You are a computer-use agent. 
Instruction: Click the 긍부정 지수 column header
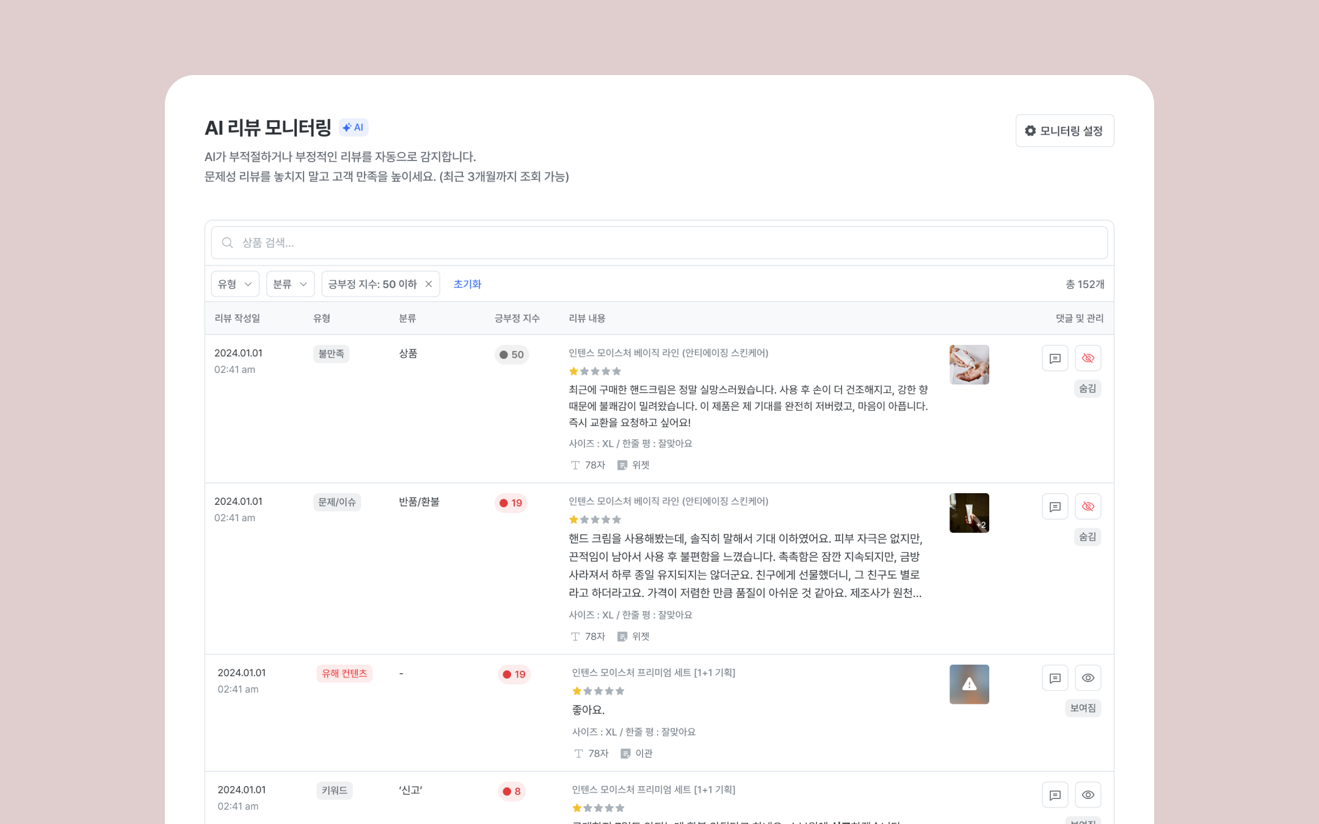tap(517, 318)
